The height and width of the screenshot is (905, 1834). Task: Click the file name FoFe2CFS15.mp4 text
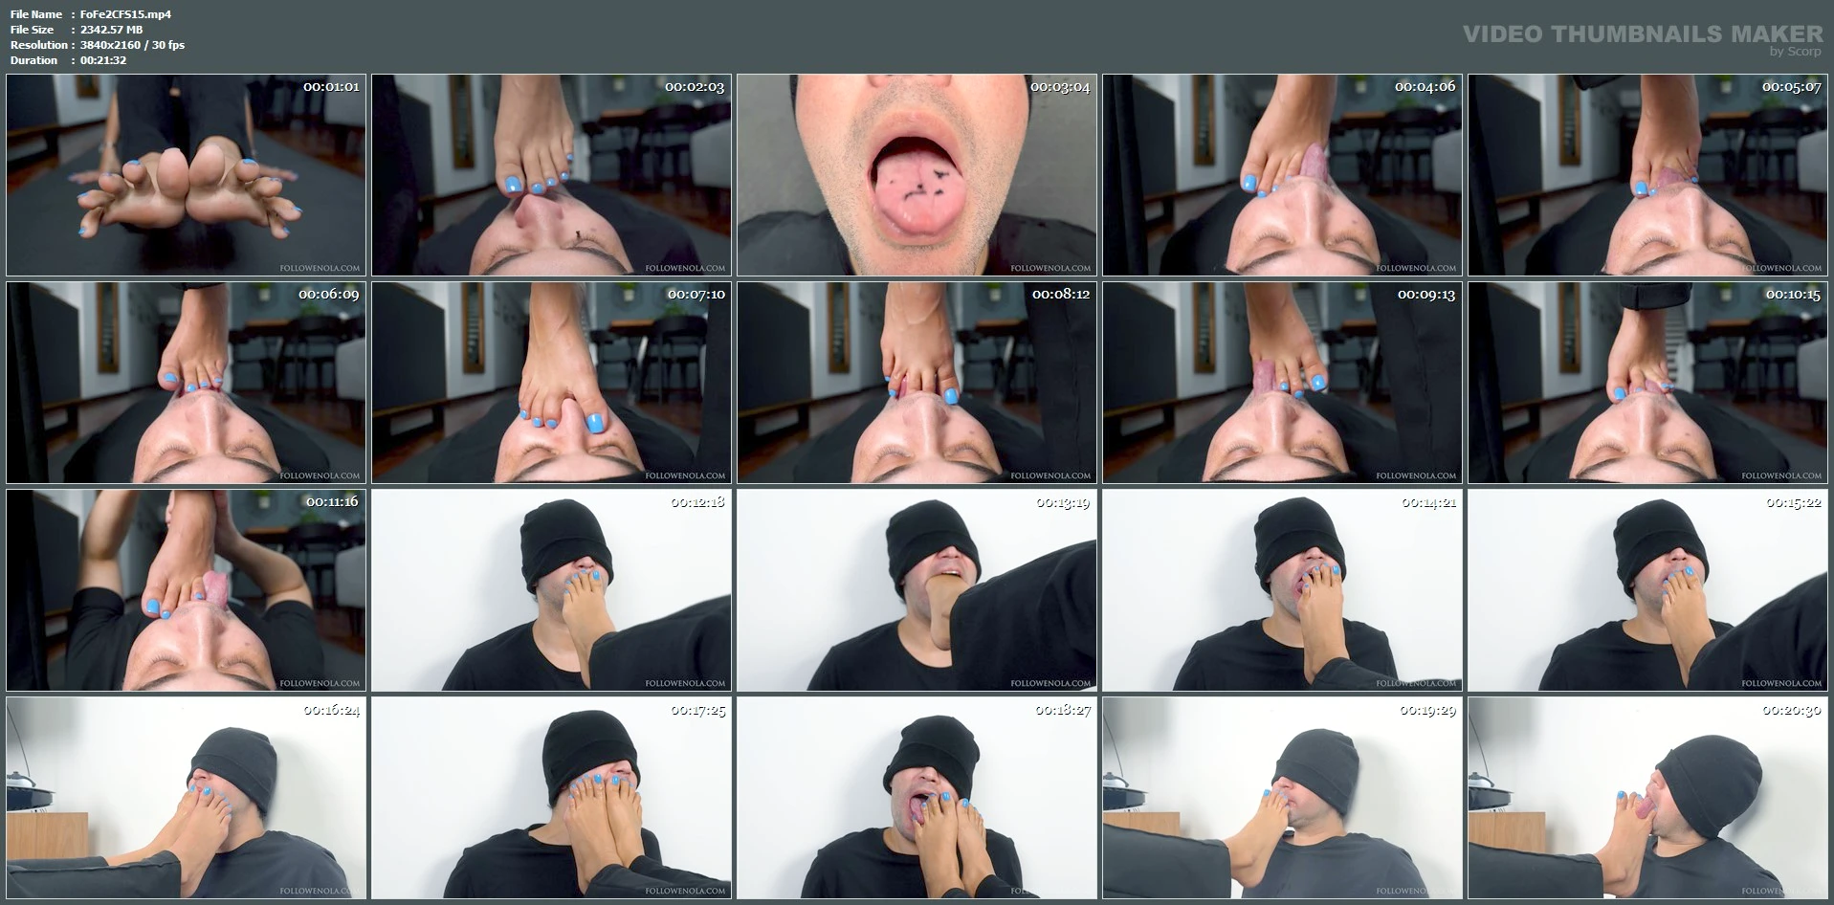(125, 14)
